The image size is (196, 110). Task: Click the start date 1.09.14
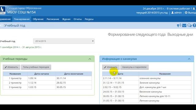[x=32, y=78]
